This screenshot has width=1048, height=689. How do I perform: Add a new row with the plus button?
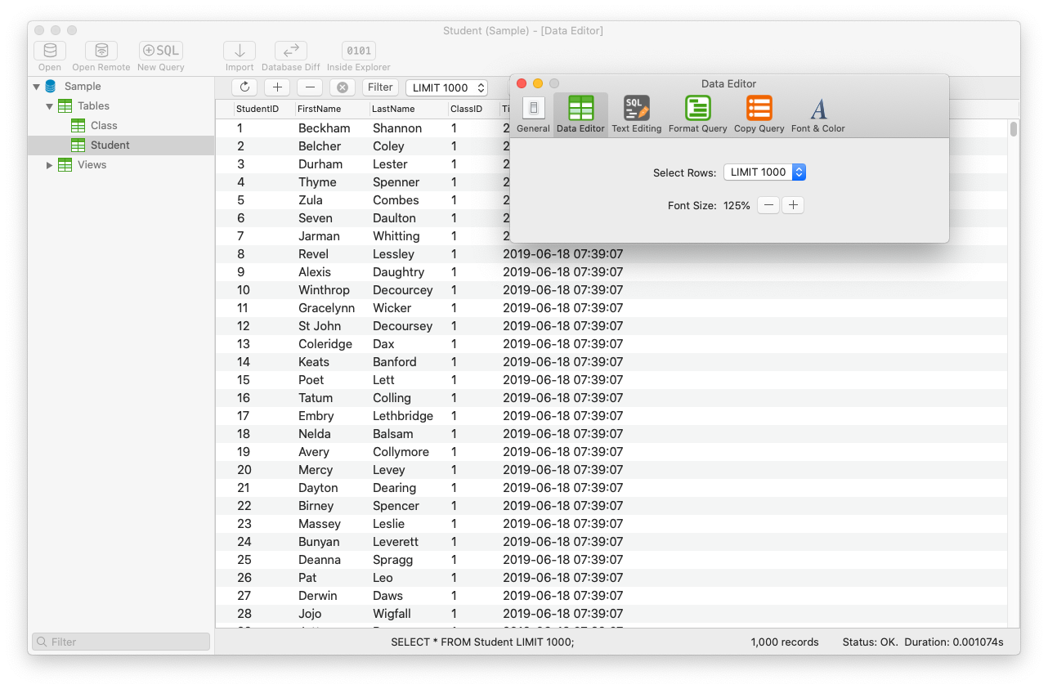[x=276, y=87]
